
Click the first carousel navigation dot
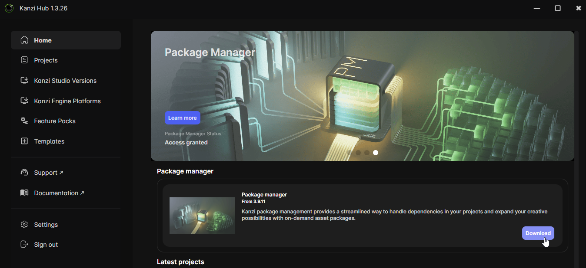pos(350,153)
